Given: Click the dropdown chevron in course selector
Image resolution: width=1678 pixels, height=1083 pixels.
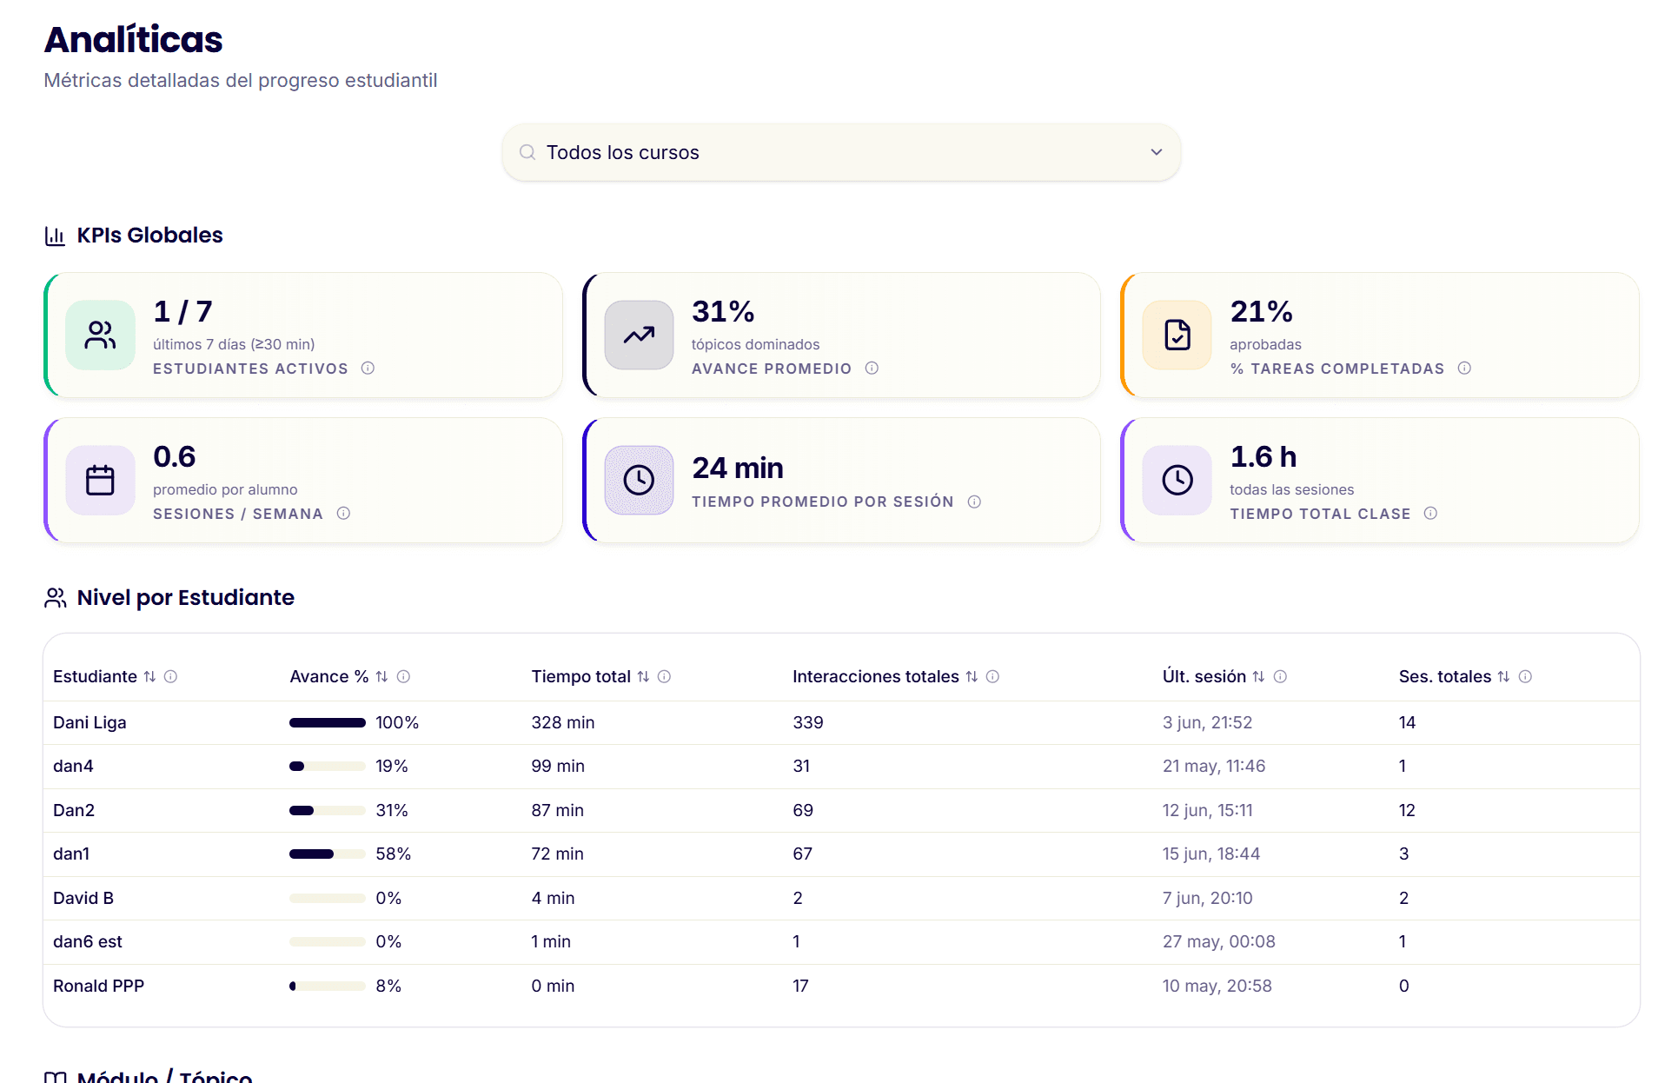Looking at the screenshot, I should [x=1157, y=152].
